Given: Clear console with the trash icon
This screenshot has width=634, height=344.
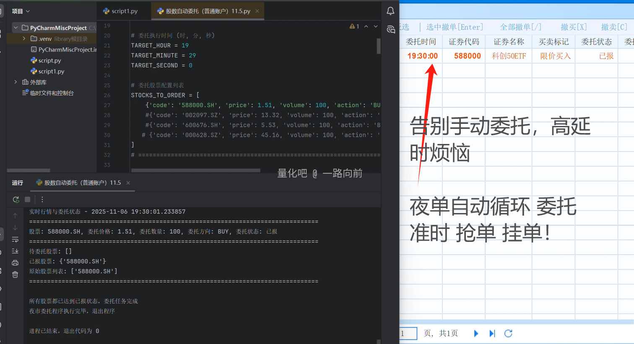Looking at the screenshot, I should coord(15,275).
